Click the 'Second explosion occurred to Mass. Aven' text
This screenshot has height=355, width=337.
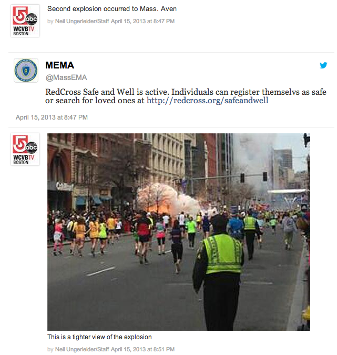(x=112, y=9)
